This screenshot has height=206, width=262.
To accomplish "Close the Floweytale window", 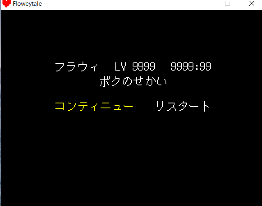I will 252,3.
